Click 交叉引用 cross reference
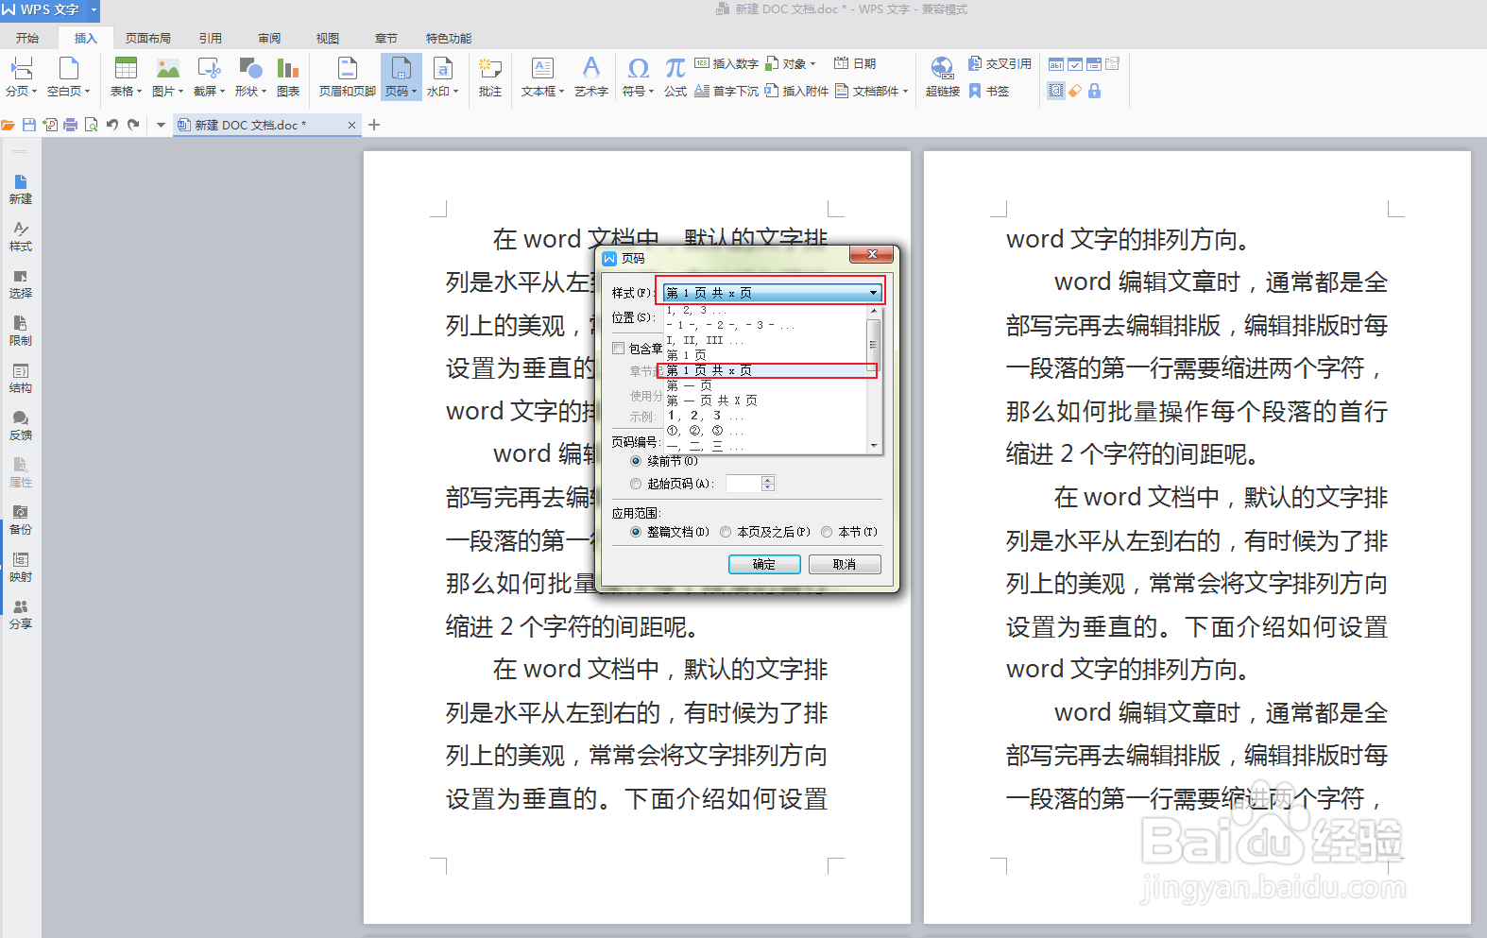Image resolution: width=1487 pixels, height=938 pixels. (x=1000, y=63)
